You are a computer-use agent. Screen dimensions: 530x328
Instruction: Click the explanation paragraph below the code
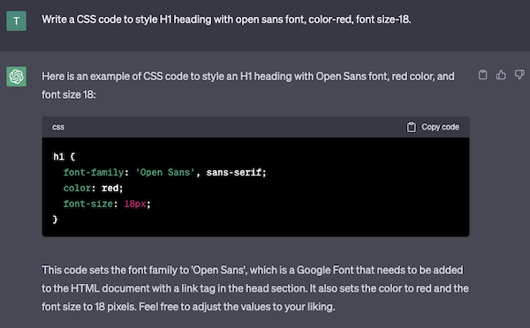pos(255,288)
